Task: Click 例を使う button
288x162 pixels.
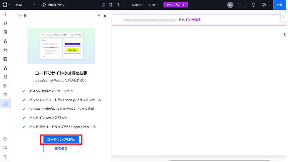Action: click(61, 148)
